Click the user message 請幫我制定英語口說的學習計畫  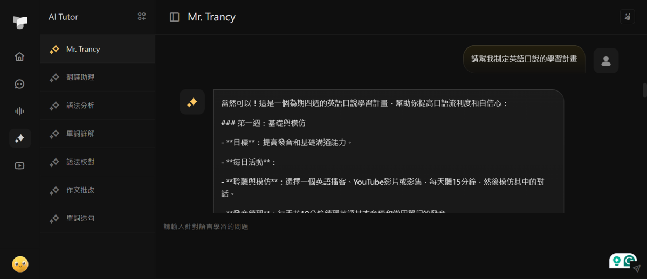pyautogui.click(x=524, y=59)
